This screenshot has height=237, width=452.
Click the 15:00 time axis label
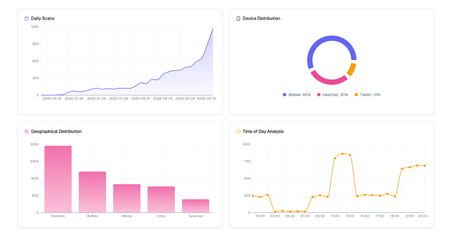click(x=365, y=216)
